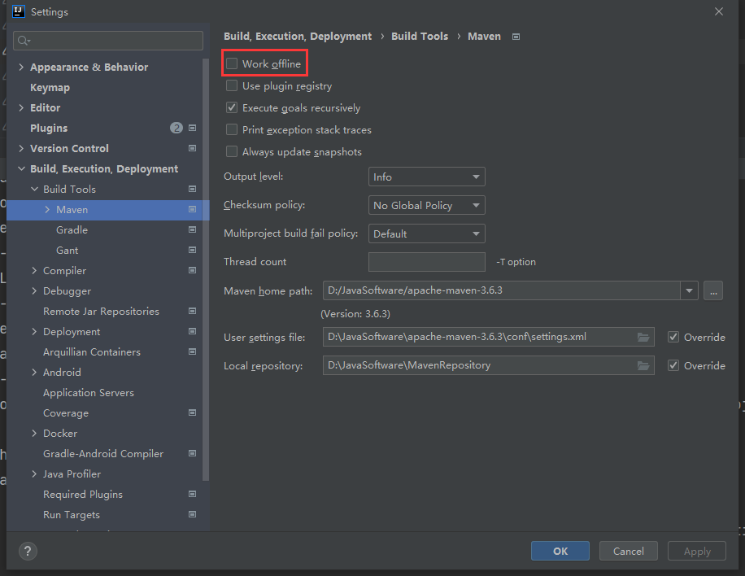The height and width of the screenshot is (576, 745).
Task: Toggle Always update snapshots checkbox
Action: pyautogui.click(x=232, y=151)
